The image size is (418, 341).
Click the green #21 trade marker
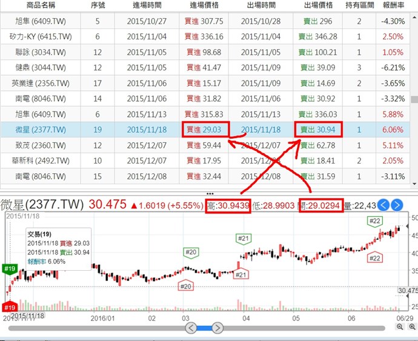click(244, 239)
